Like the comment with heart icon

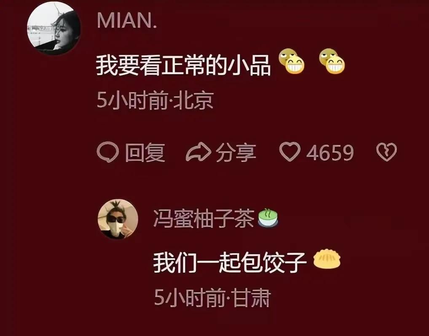(x=290, y=152)
